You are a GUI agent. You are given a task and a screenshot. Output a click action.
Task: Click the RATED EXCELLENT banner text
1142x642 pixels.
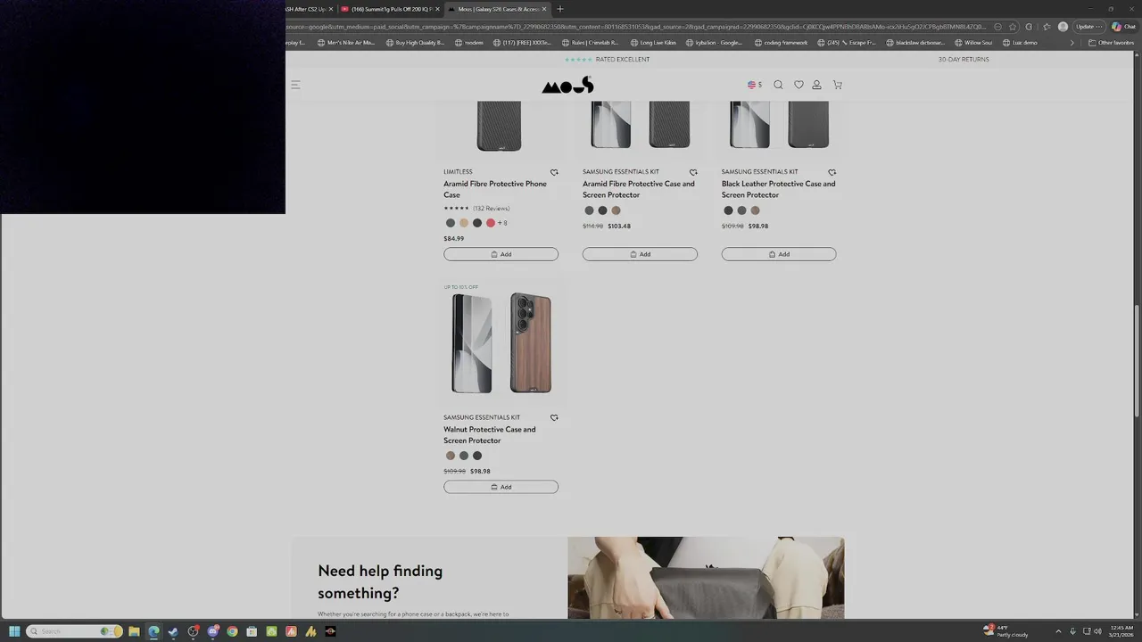623,60
